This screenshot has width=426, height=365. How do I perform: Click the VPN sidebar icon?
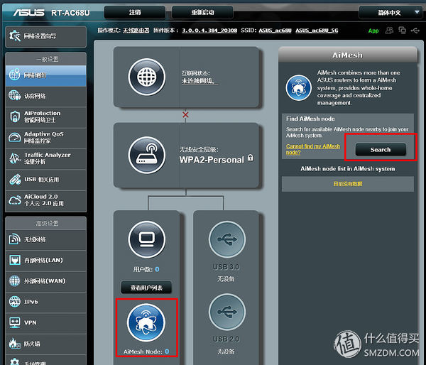coord(15,322)
